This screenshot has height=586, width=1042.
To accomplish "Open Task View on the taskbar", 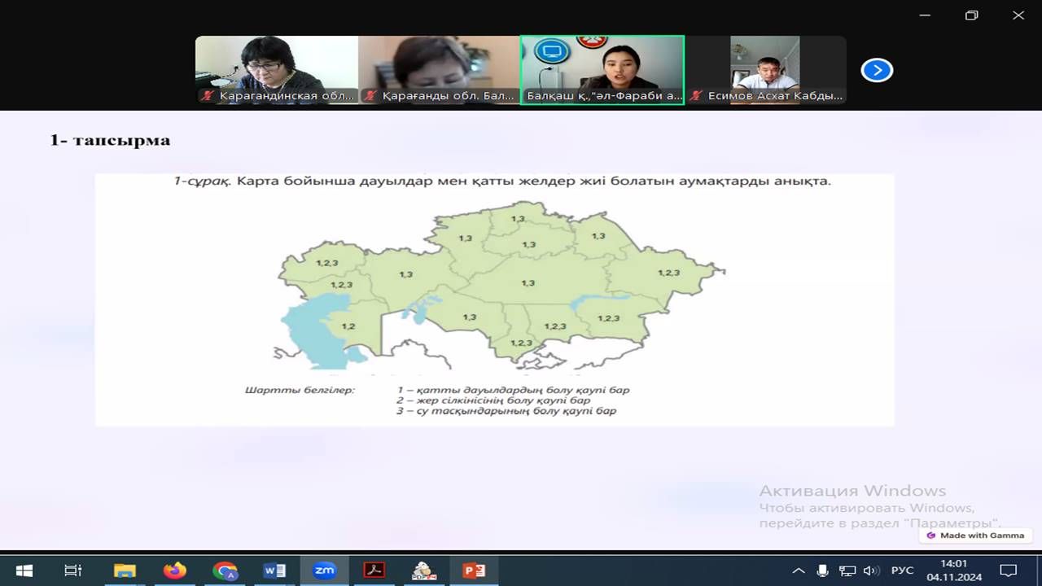I will tap(73, 571).
